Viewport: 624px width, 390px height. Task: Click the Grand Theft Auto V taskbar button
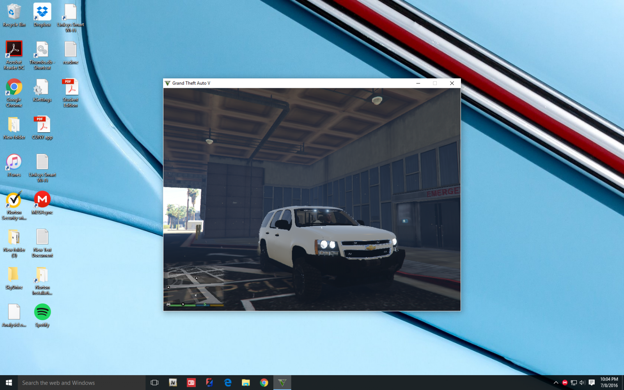click(x=282, y=383)
